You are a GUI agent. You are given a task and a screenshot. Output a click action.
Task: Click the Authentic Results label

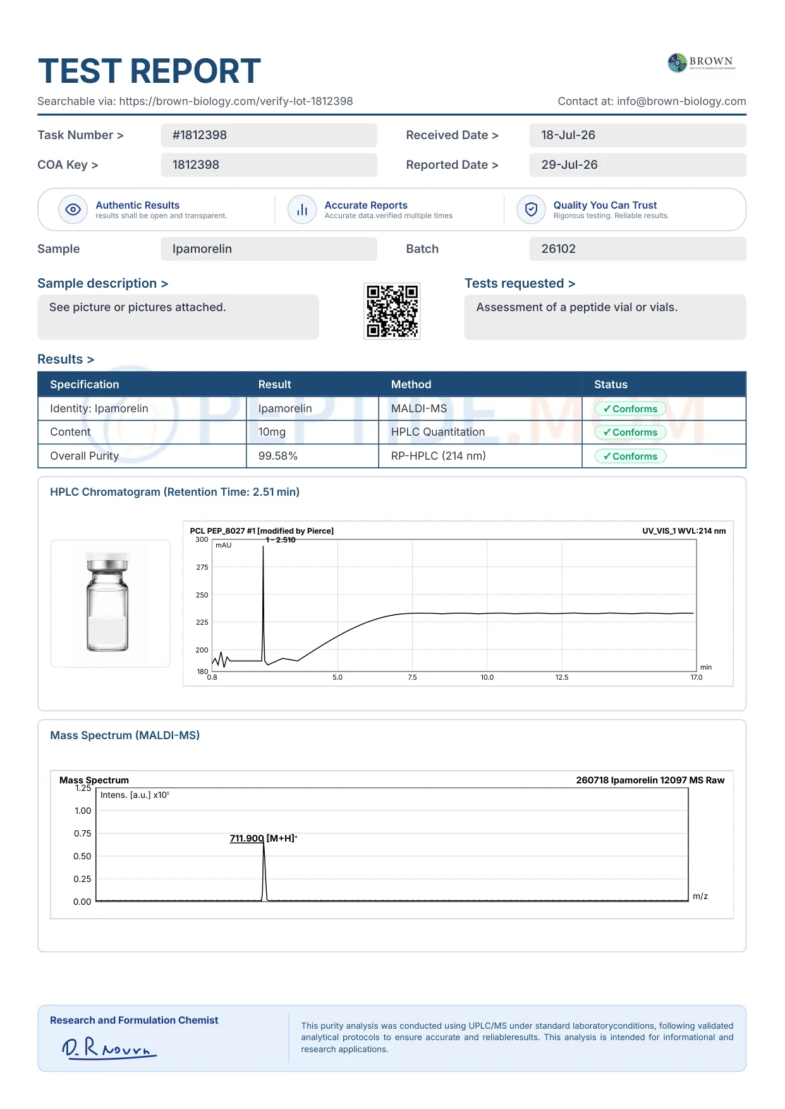click(x=137, y=205)
